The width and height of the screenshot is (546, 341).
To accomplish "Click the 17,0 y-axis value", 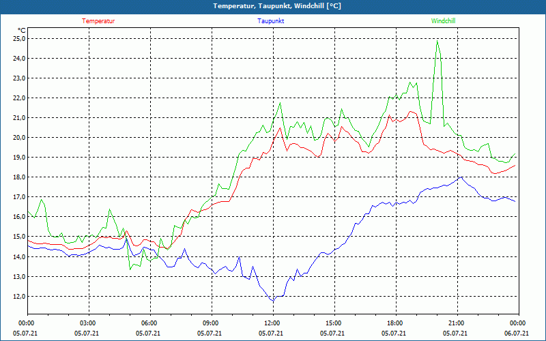I will [20, 197].
